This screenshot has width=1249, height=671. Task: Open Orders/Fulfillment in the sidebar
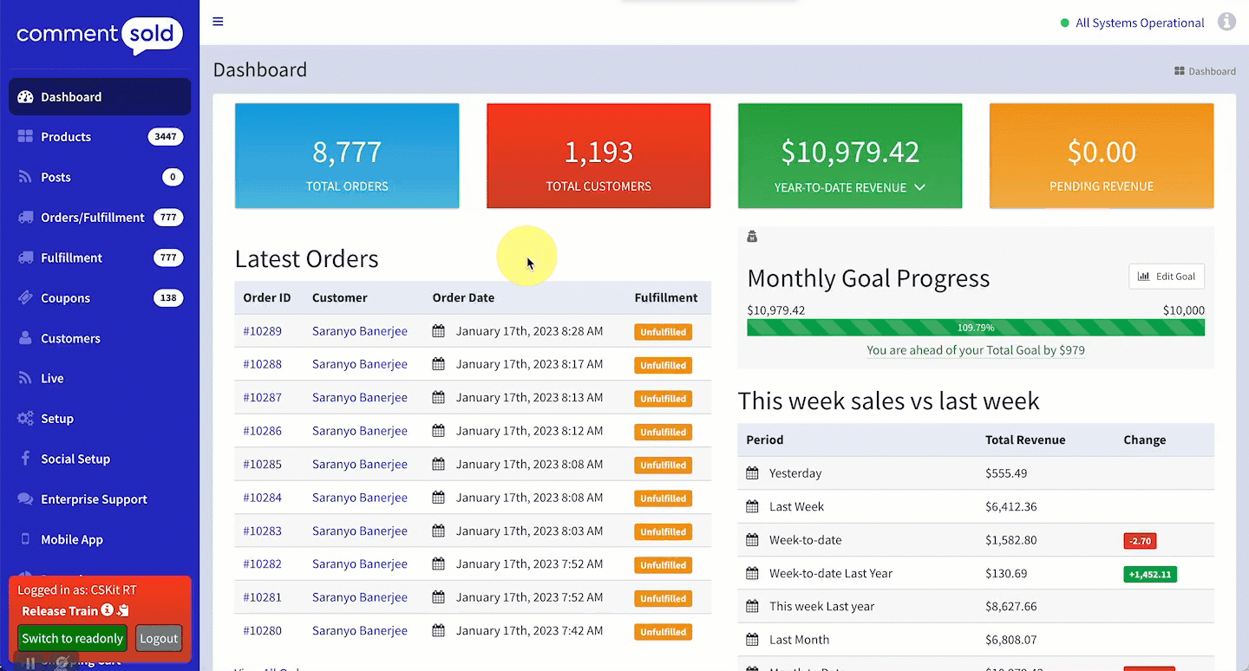point(92,218)
